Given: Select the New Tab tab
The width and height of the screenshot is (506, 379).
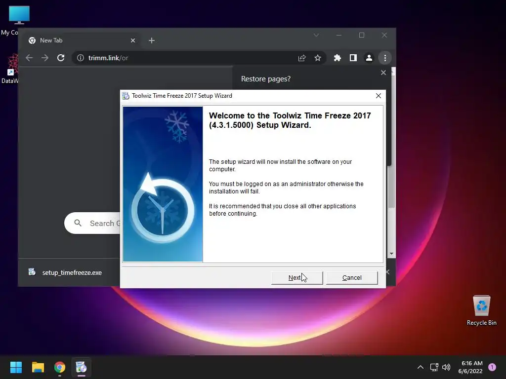Looking at the screenshot, I should [81, 40].
